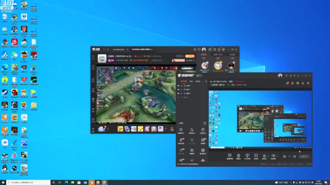Open the calendar-style toolbox tool in third row
Viewport: 330px width, 185px height.
point(192,151)
